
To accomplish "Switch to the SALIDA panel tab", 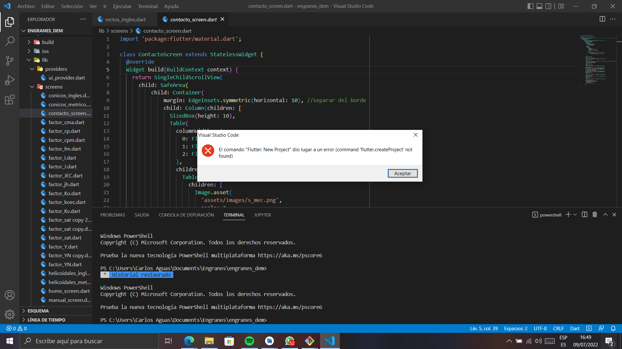I will 142,215.
